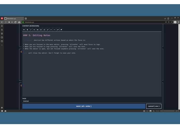This screenshot has width=180, height=128.
Task: Adjust the page zoom slider
Action: click(167, 111)
